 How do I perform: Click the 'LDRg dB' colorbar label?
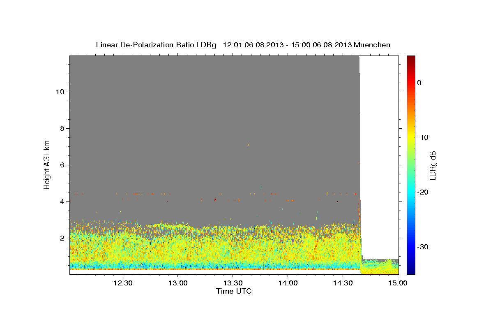(433, 165)
